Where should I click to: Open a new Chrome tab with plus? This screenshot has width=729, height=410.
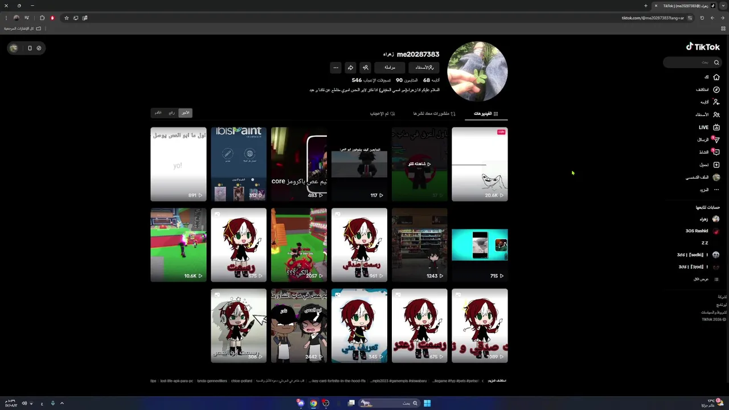click(646, 6)
